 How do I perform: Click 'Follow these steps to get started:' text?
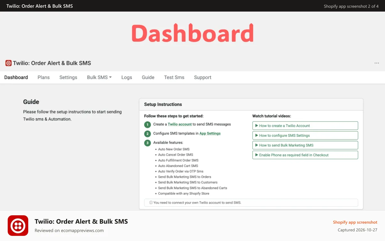click(x=174, y=116)
